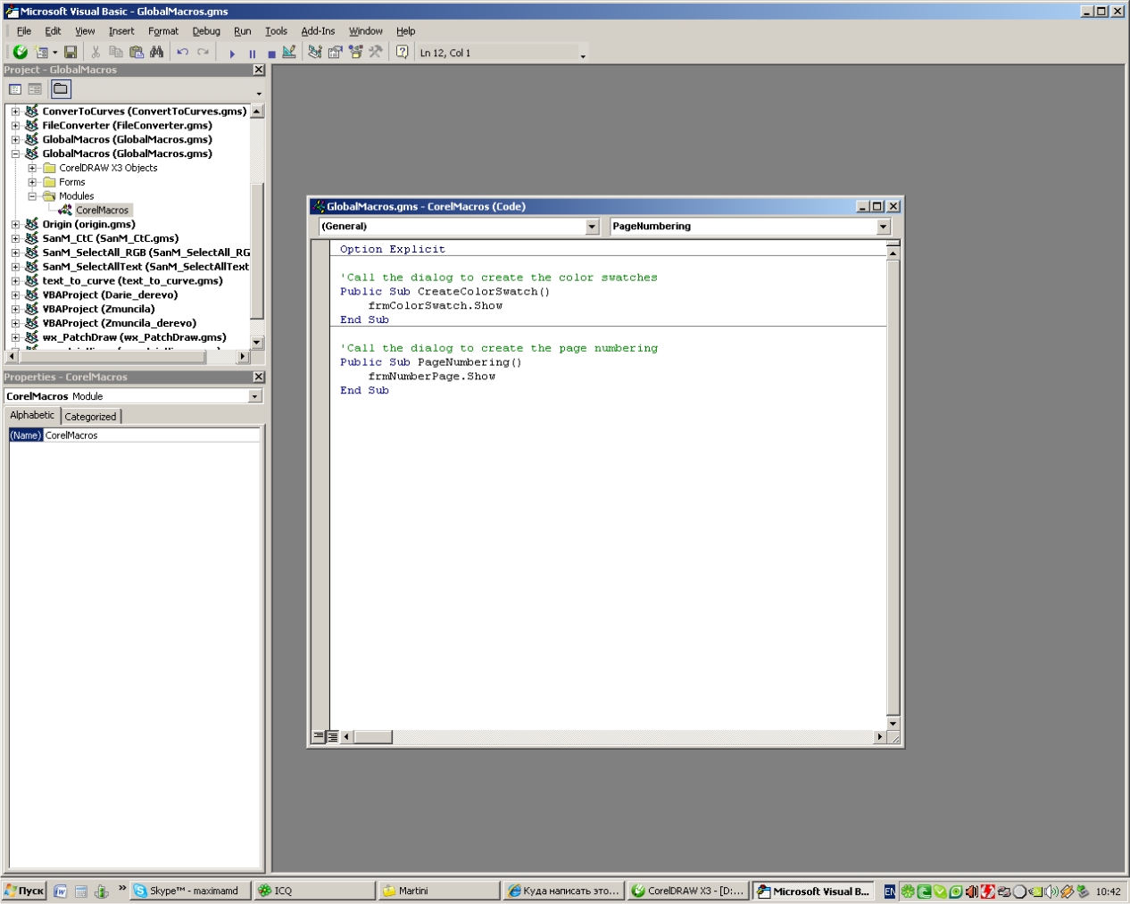Open the PageNumbering procedure dropdown
The width and height of the screenshot is (1130, 904).
coord(883,227)
